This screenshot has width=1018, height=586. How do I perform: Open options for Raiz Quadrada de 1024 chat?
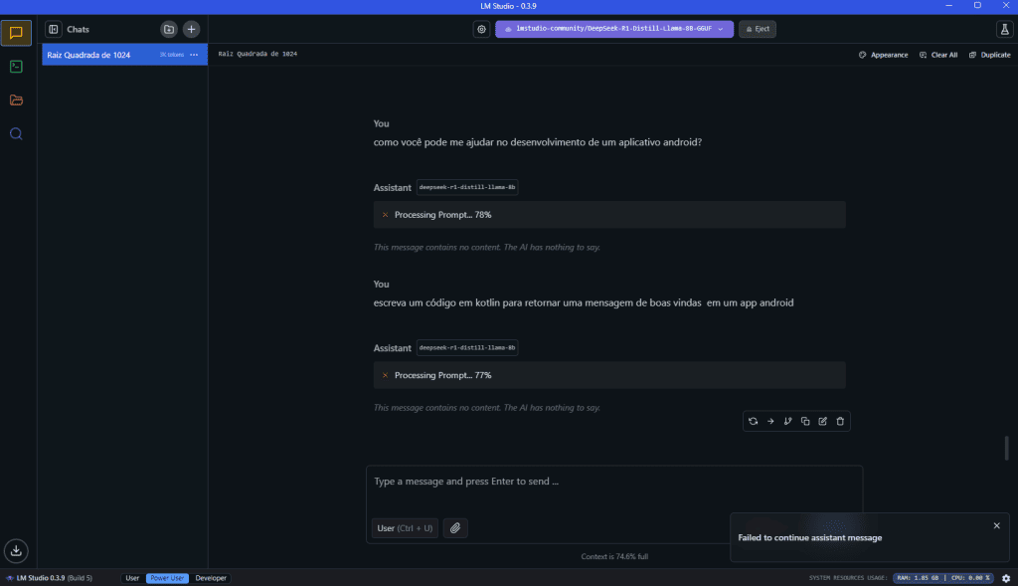click(x=195, y=55)
